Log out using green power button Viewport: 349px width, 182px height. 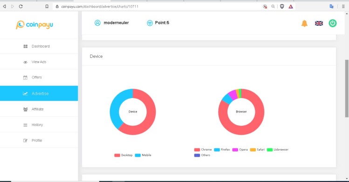tap(333, 23)
